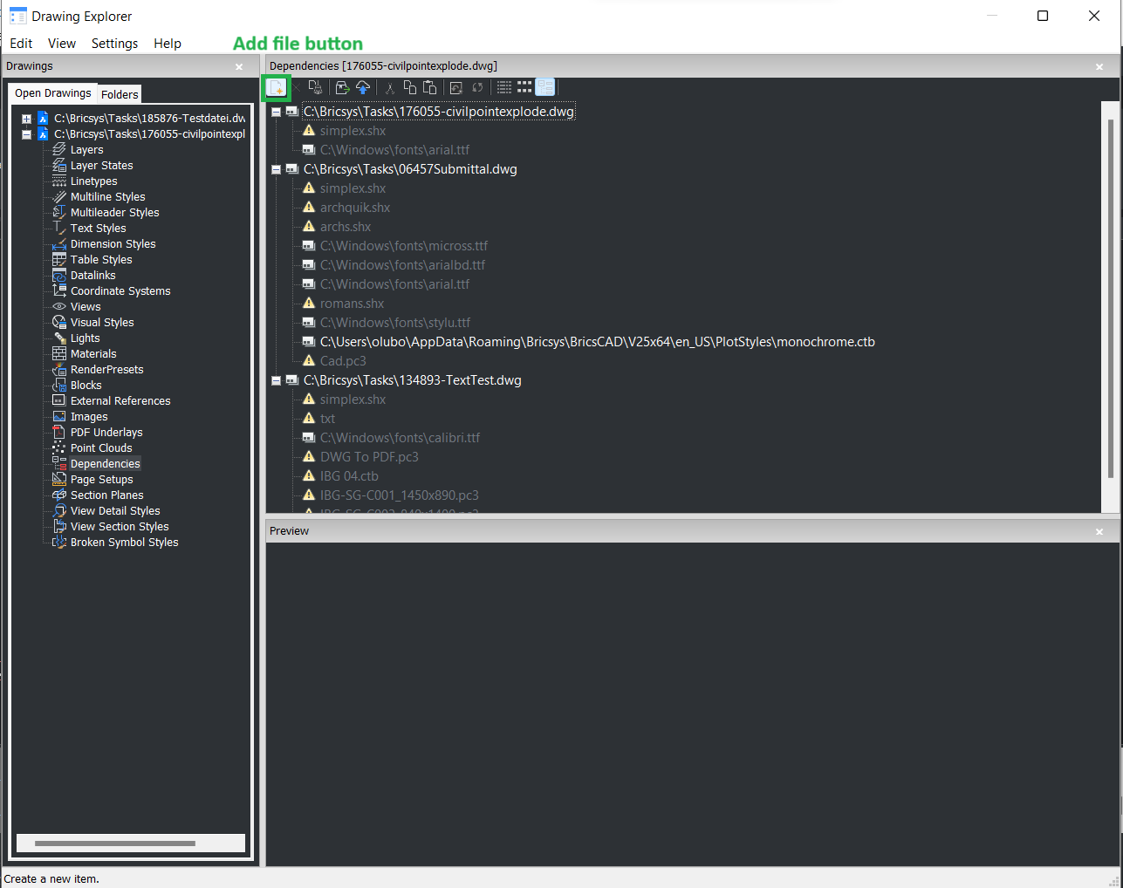Select the Dependencies tree item
Screen dimensions: 1123x888
pyautogui.click(x=105, y=464)
